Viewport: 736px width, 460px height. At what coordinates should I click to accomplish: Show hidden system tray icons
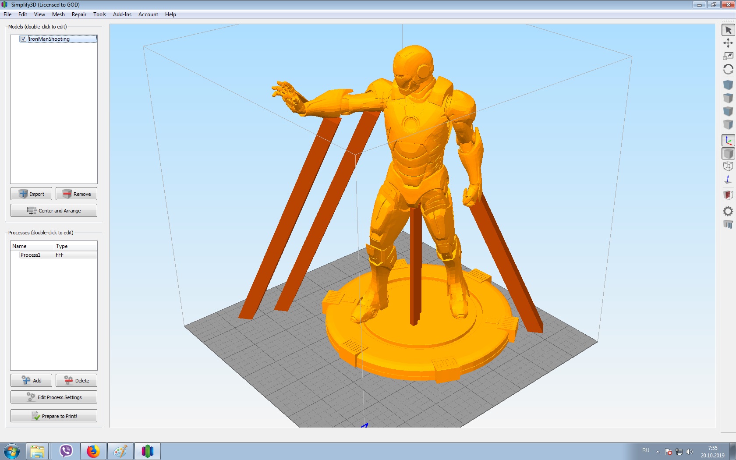pos(658,452)
